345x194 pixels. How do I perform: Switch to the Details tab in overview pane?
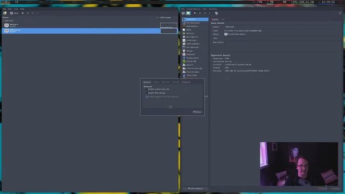coord(215,19)
